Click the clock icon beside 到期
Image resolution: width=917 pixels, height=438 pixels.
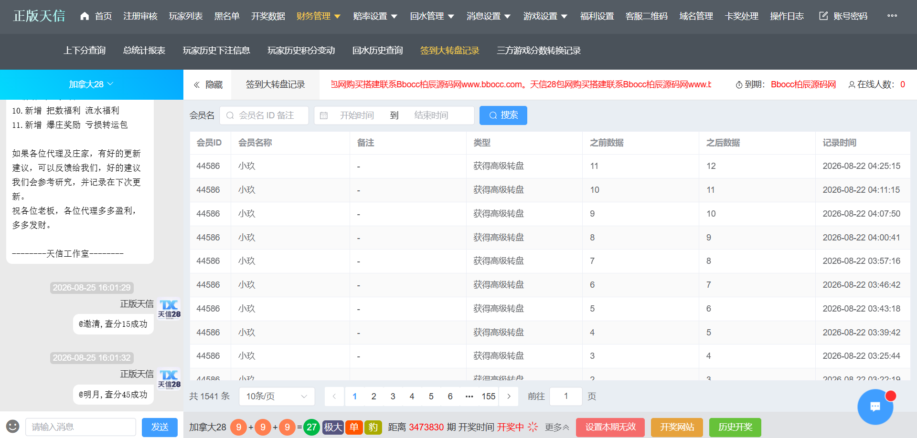tap(739, 85)
